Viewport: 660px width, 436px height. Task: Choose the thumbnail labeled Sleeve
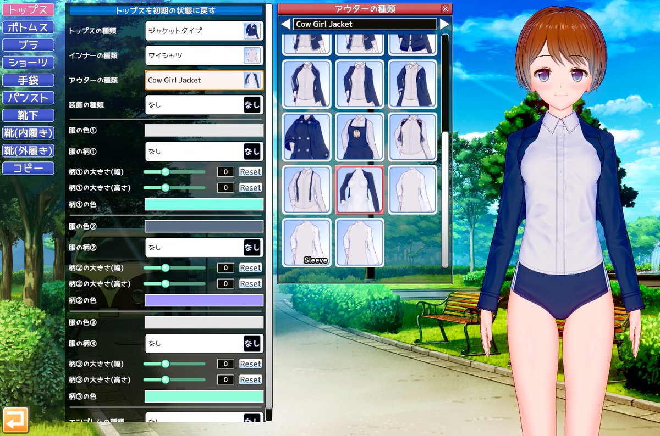point(307,242)
